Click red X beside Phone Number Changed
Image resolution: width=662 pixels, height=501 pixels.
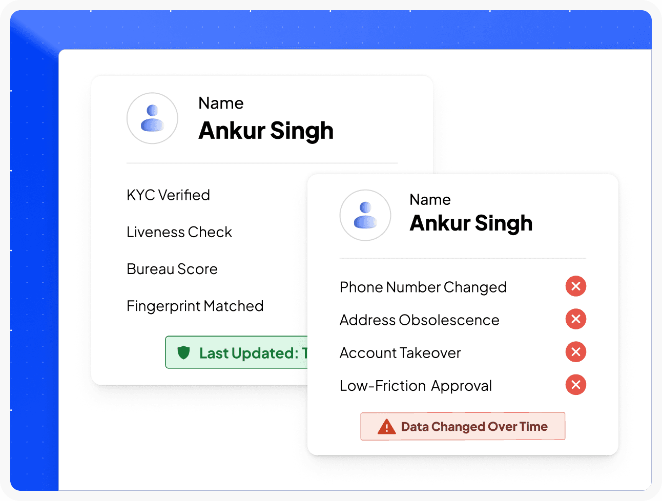click(576, 286)
